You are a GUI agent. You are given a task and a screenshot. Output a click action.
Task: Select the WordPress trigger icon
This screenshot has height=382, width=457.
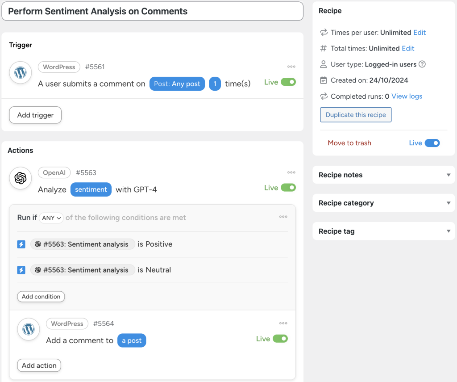click(x=20, y=72)
